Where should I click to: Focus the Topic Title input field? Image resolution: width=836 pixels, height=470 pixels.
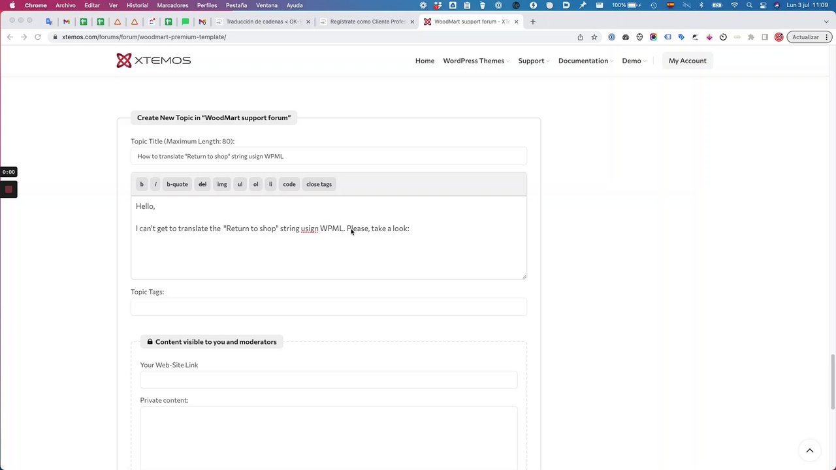point(329,156)
